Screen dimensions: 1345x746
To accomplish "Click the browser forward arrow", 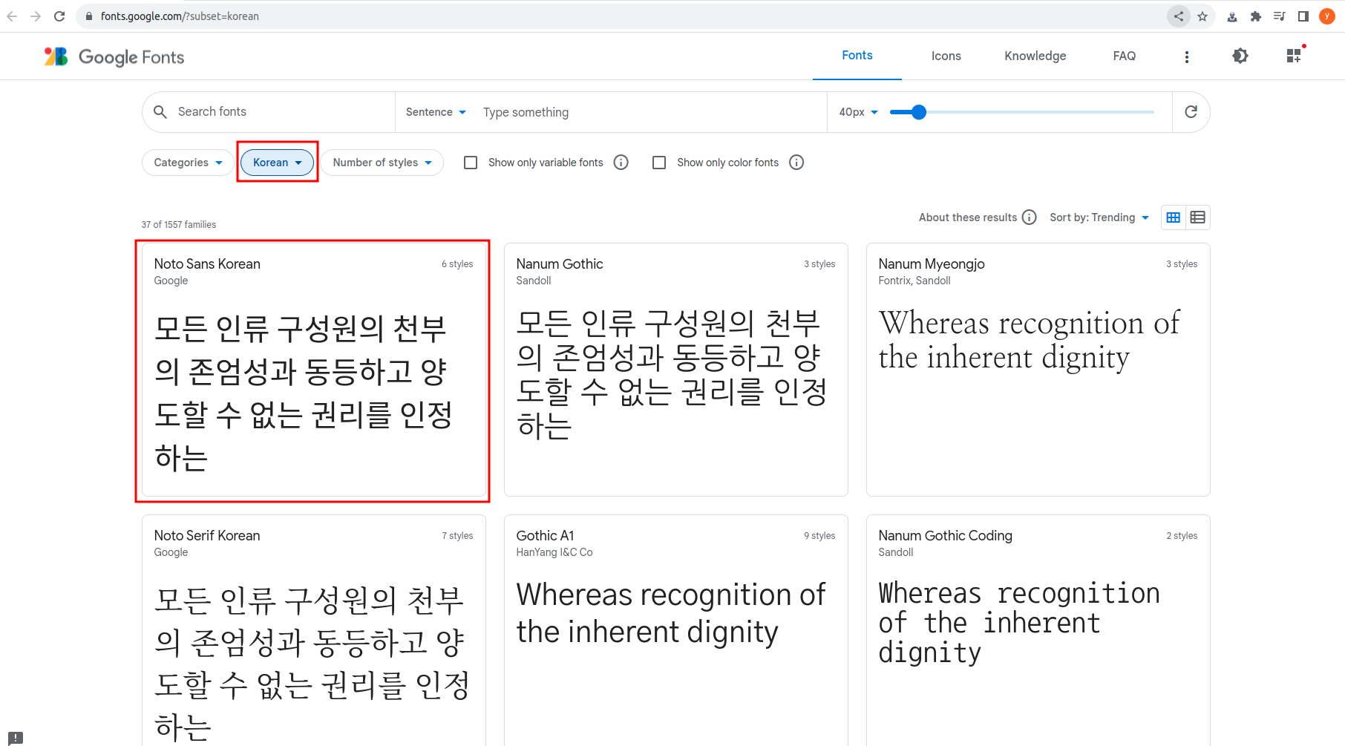I will tap(36, 16).
